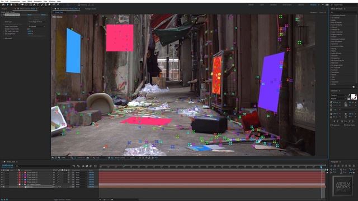Open the 1 View layout dropdown
Viewport: 358px width, 201px height.
[133, 157]
